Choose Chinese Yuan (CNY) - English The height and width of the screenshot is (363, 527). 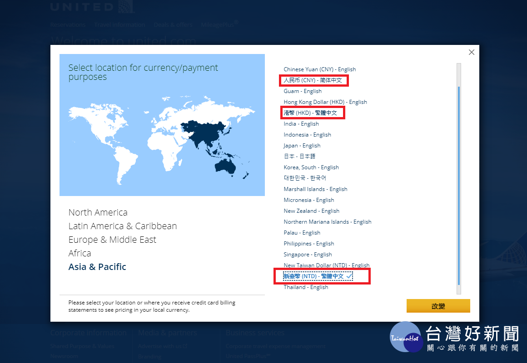click(320, 69)
